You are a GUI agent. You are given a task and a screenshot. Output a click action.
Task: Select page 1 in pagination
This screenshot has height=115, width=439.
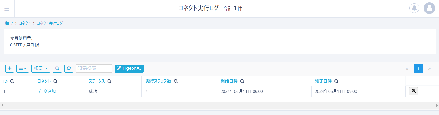[418, 69]
